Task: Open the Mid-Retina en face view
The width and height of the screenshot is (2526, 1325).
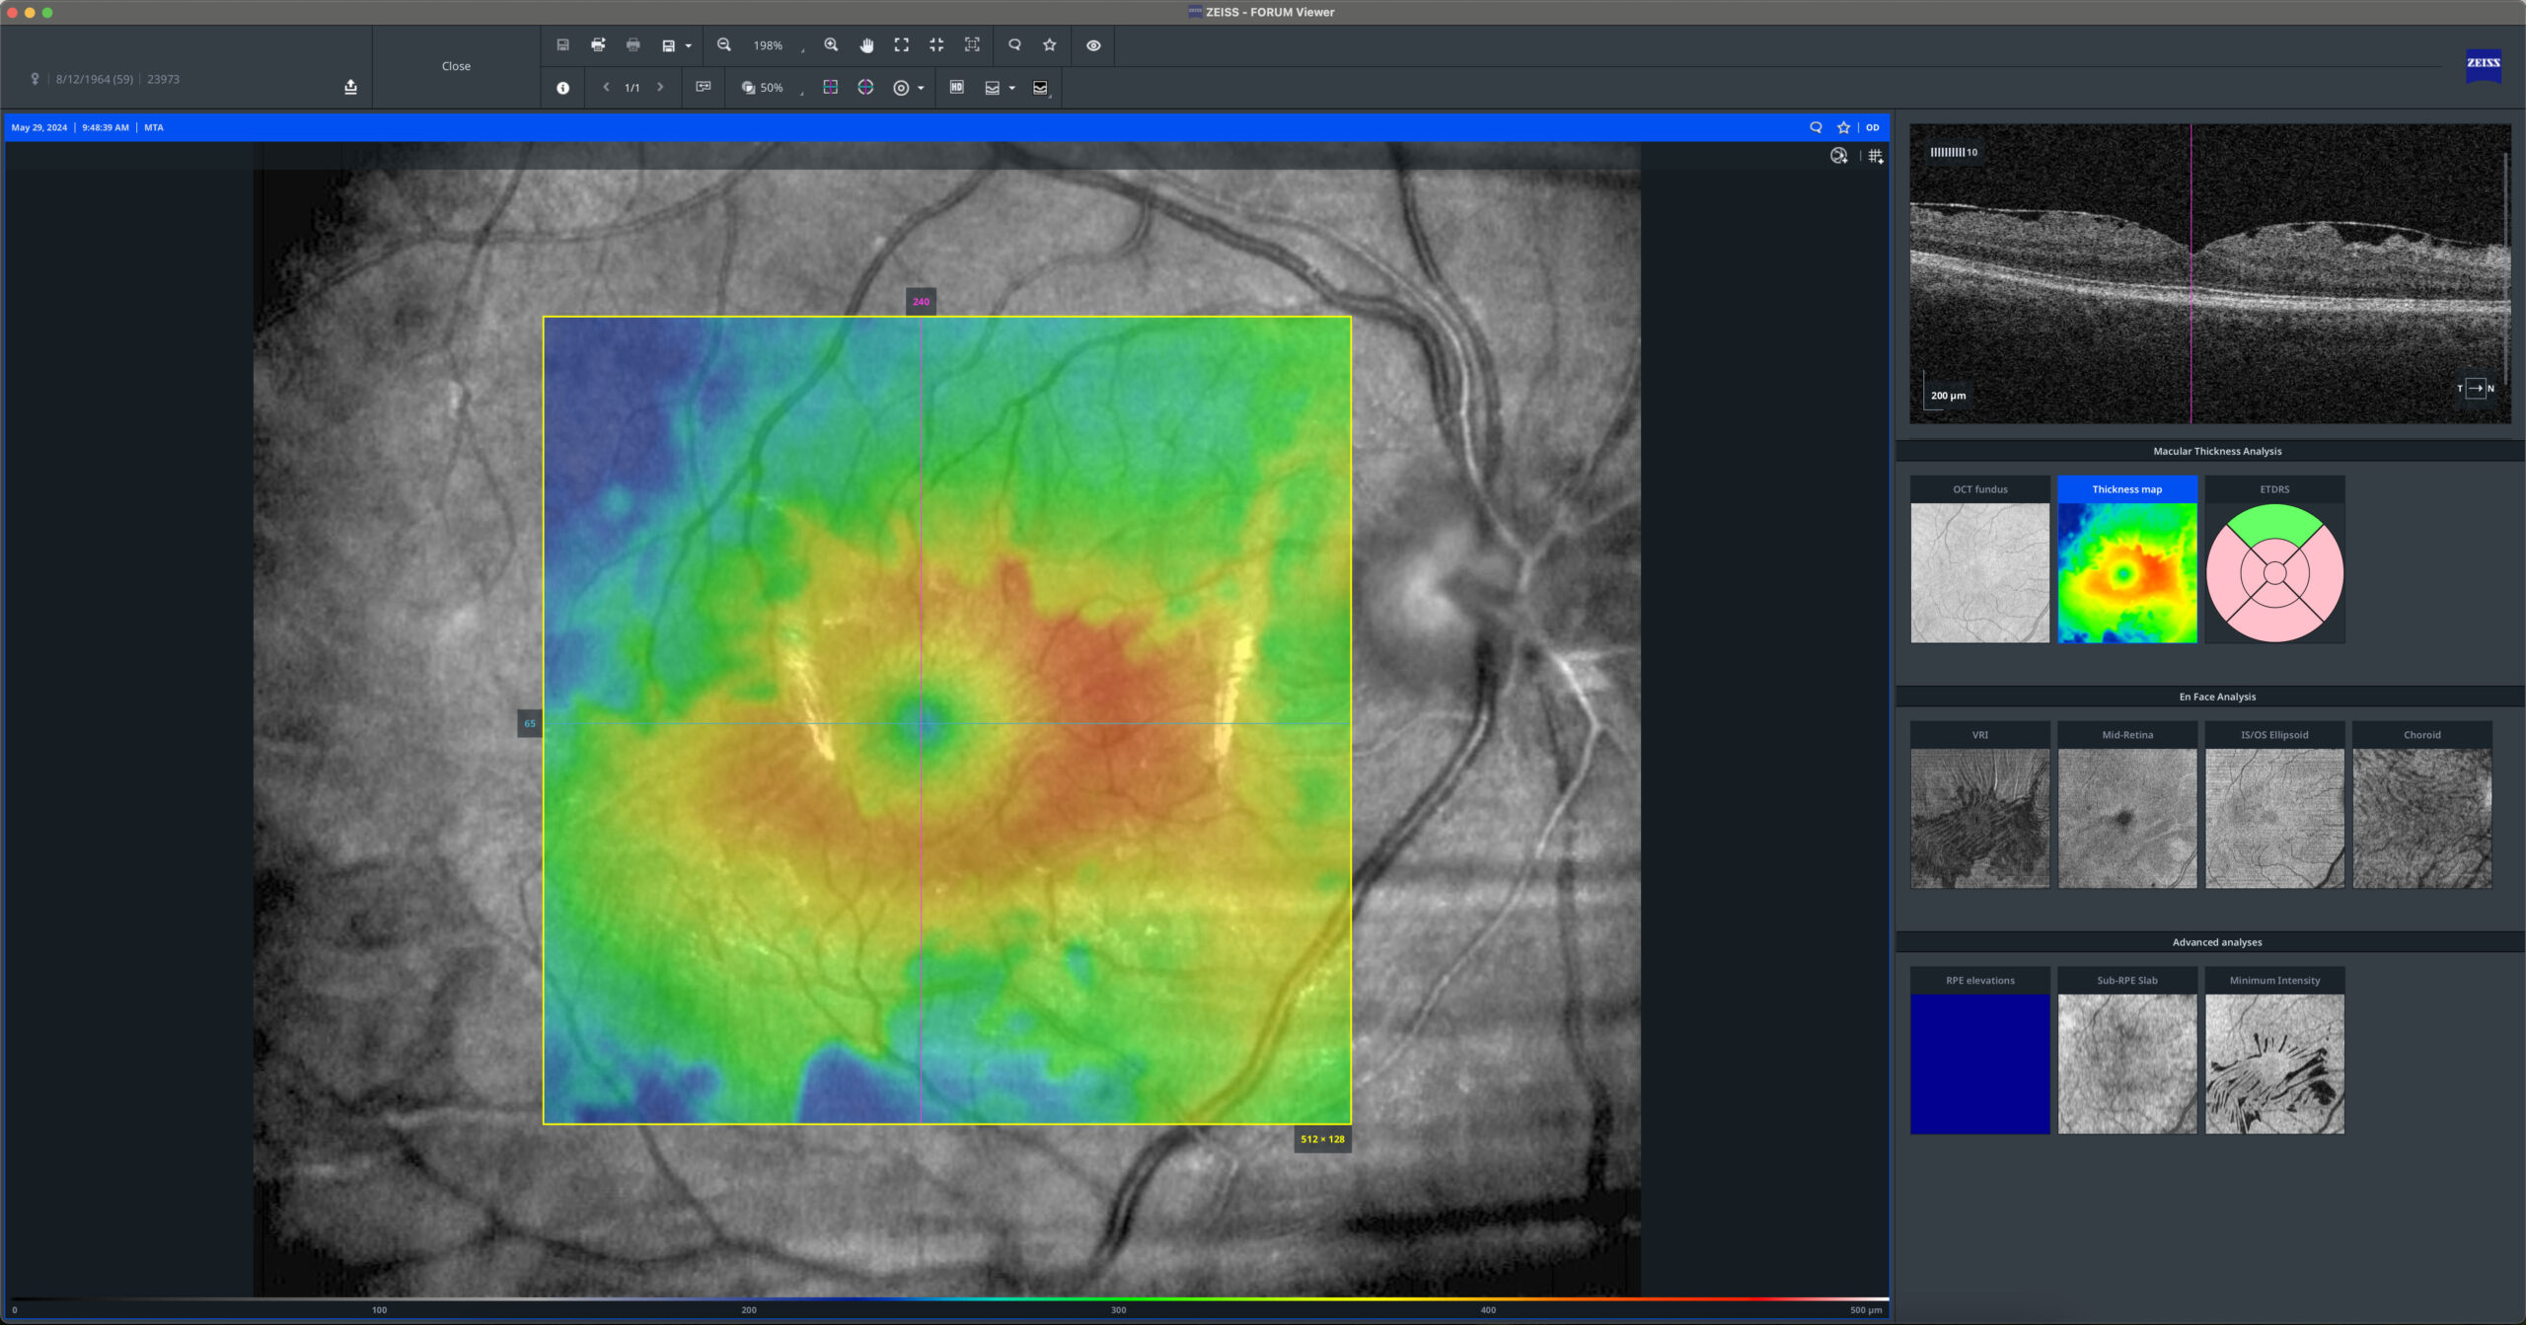Action: [2126, 805]
